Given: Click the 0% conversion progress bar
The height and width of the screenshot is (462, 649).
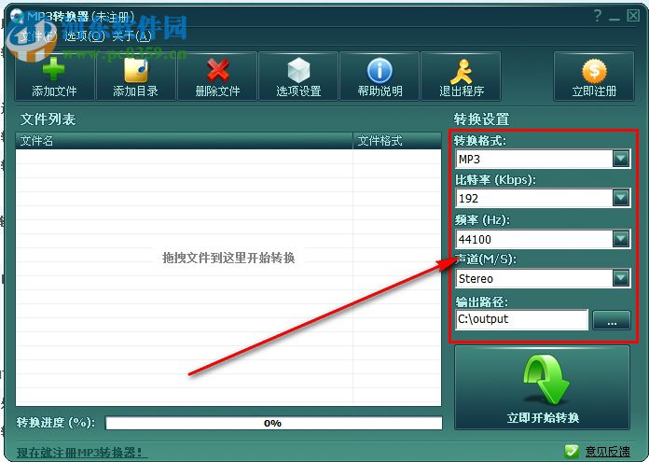Looking at the screenshot, I should [273, 423].
